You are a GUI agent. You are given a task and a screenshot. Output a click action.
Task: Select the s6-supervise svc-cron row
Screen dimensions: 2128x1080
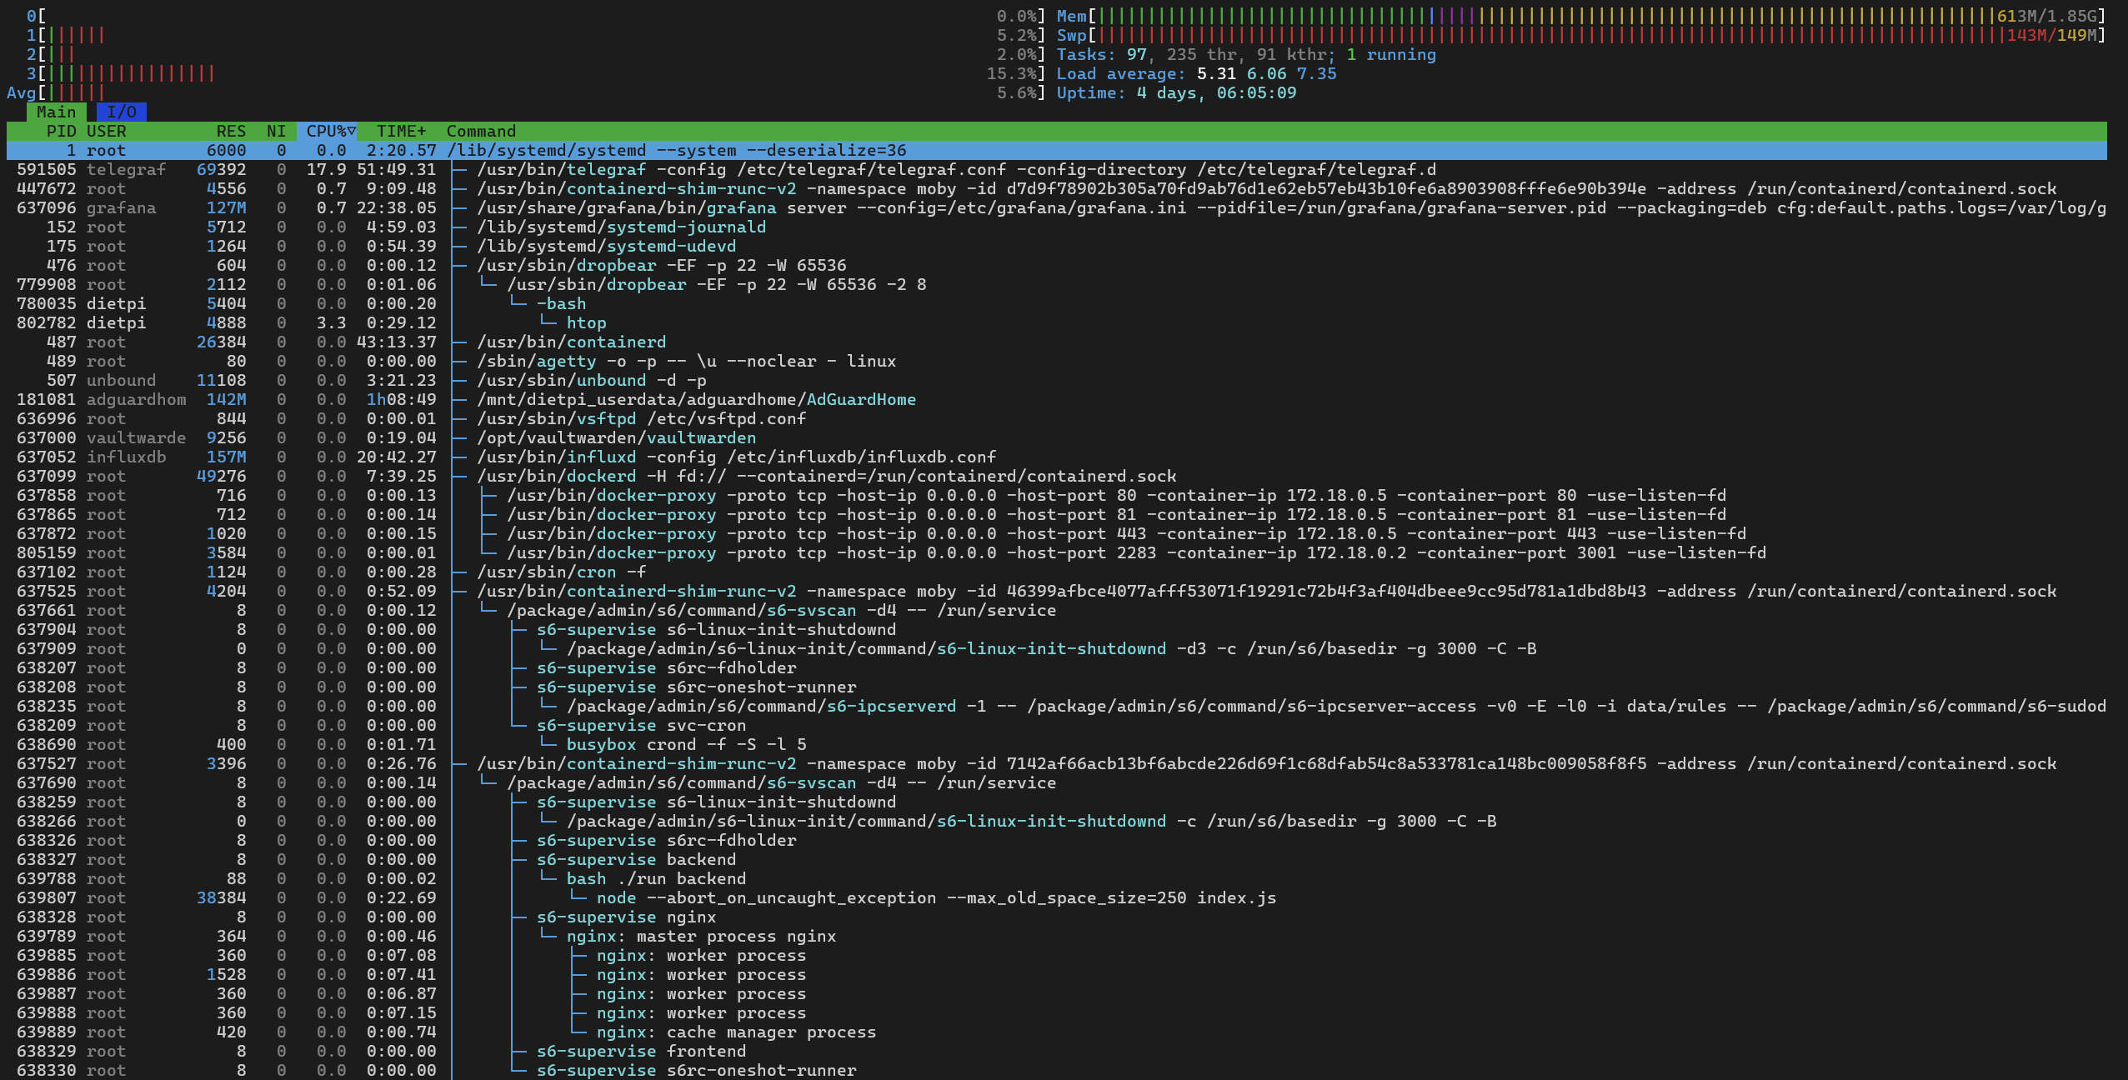1057,725
